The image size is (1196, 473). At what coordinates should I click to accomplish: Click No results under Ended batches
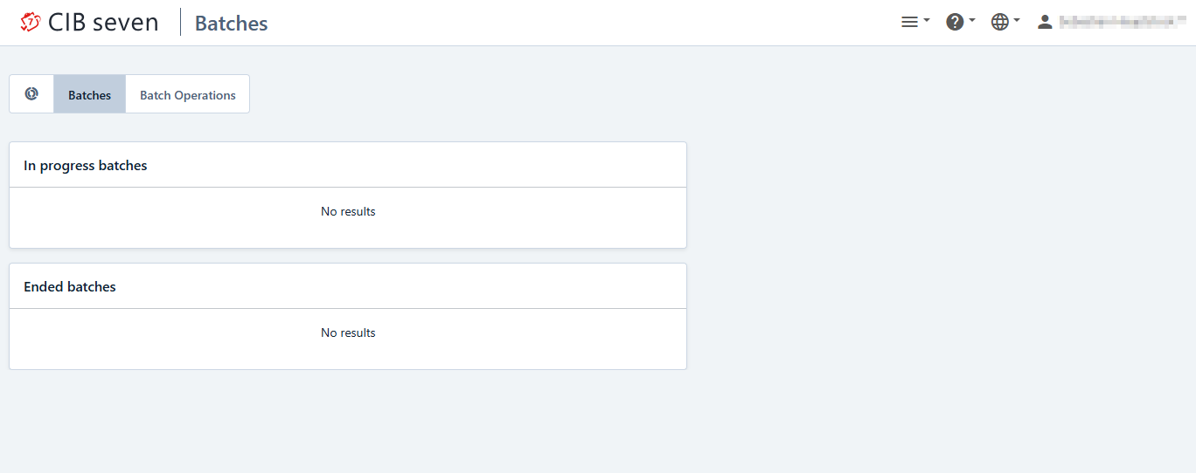[x=348, y=333]
